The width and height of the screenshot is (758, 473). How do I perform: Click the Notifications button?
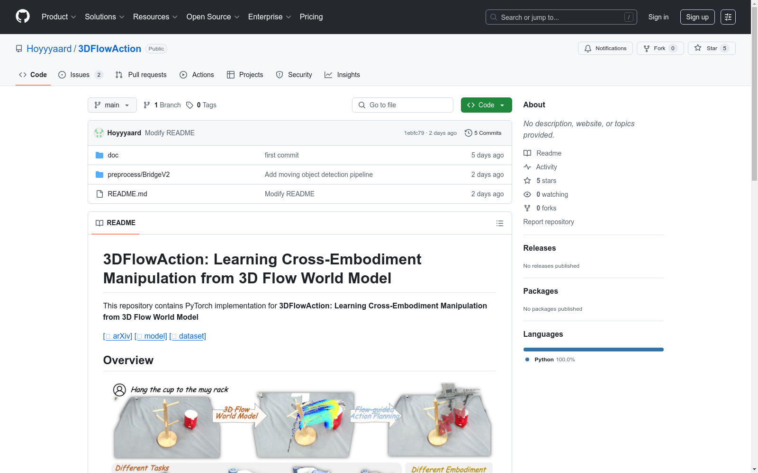605,48
